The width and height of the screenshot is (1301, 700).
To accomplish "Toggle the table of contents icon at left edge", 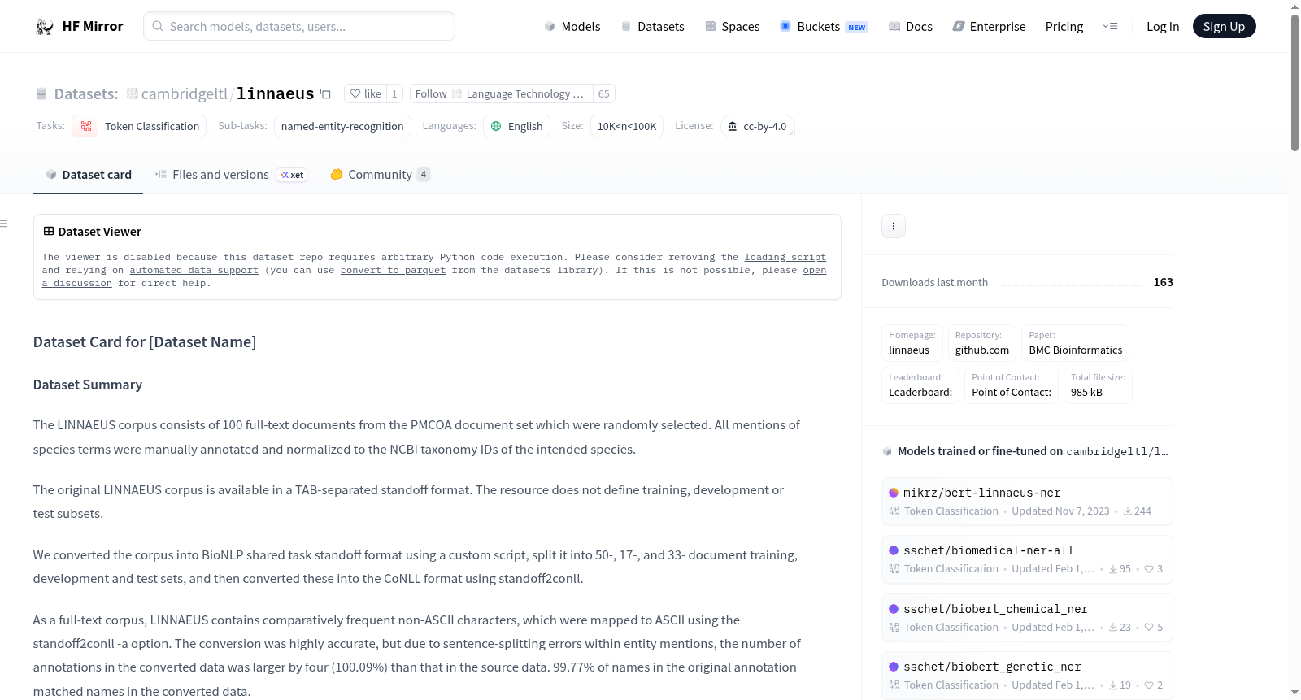I will coord(3,224).
